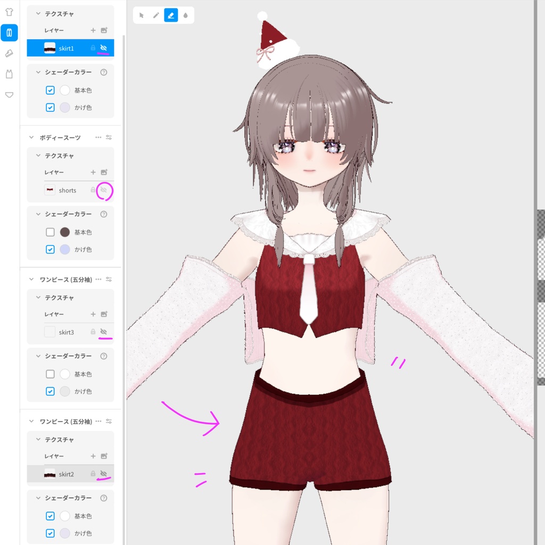
Task: Enable the 基本色 checkbox under ボディースーツ
Action: [x=50, y=232]
